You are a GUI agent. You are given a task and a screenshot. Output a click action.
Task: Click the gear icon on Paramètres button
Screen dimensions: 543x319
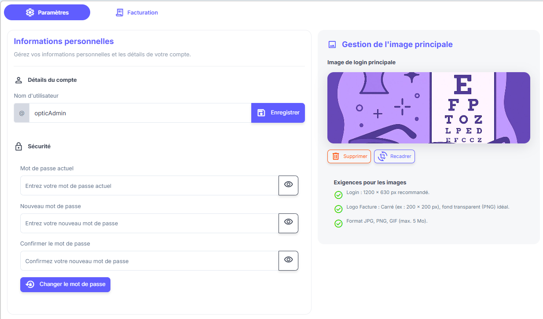(x=30, y=12)
